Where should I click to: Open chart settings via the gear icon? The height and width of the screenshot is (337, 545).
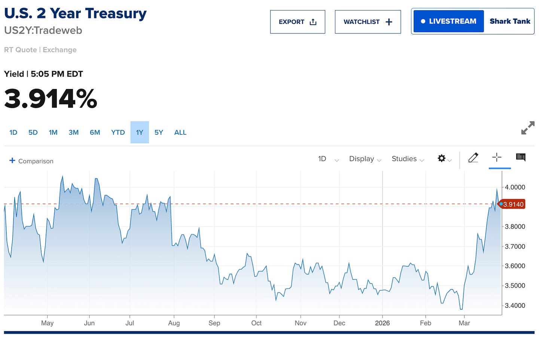click(x=441, y=159)
